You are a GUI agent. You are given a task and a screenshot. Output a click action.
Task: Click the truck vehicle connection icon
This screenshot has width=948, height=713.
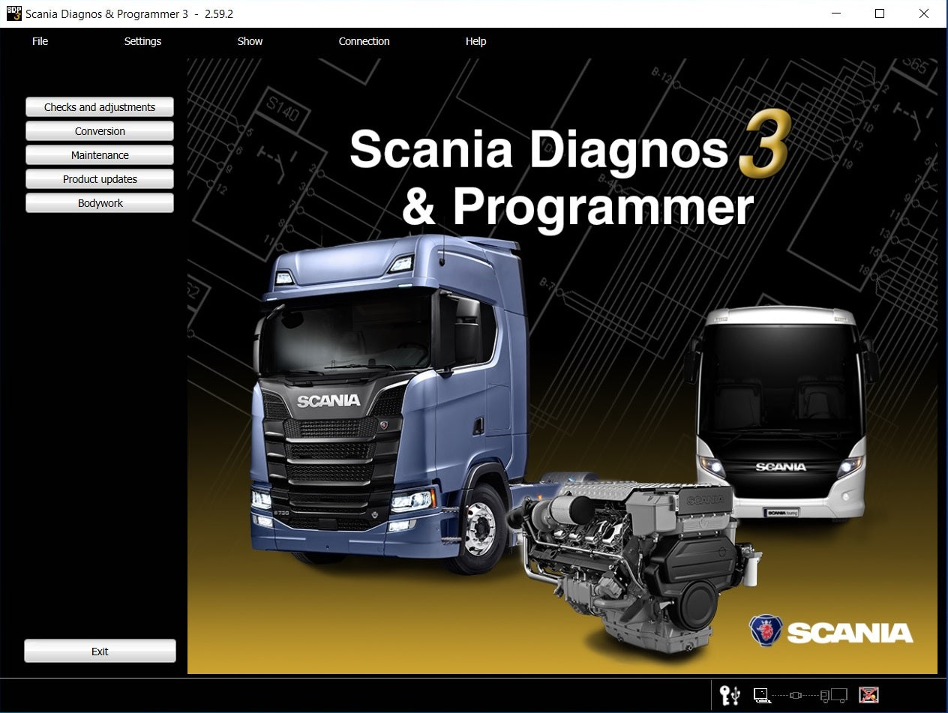(833, 695)
